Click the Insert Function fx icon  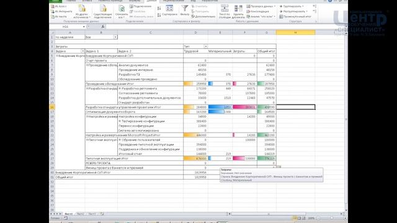coord(103,27)
